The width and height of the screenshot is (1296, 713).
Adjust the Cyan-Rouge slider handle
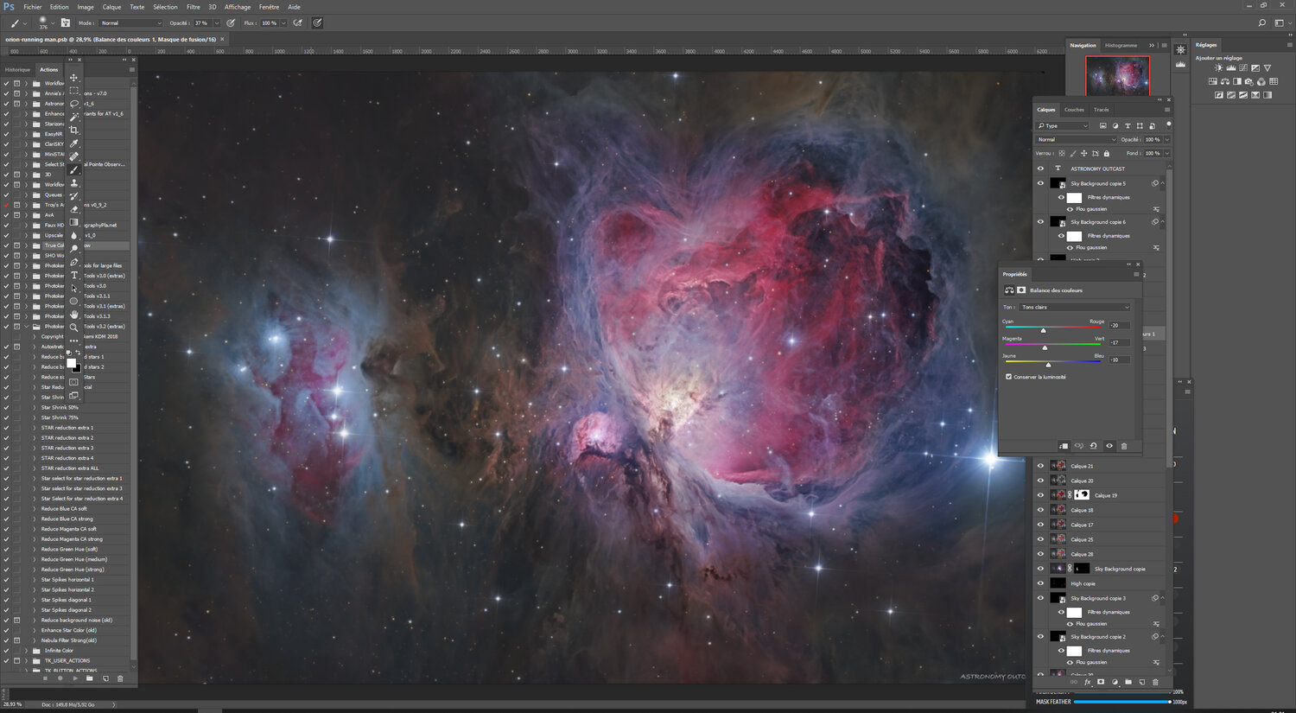click(1043, 330)
